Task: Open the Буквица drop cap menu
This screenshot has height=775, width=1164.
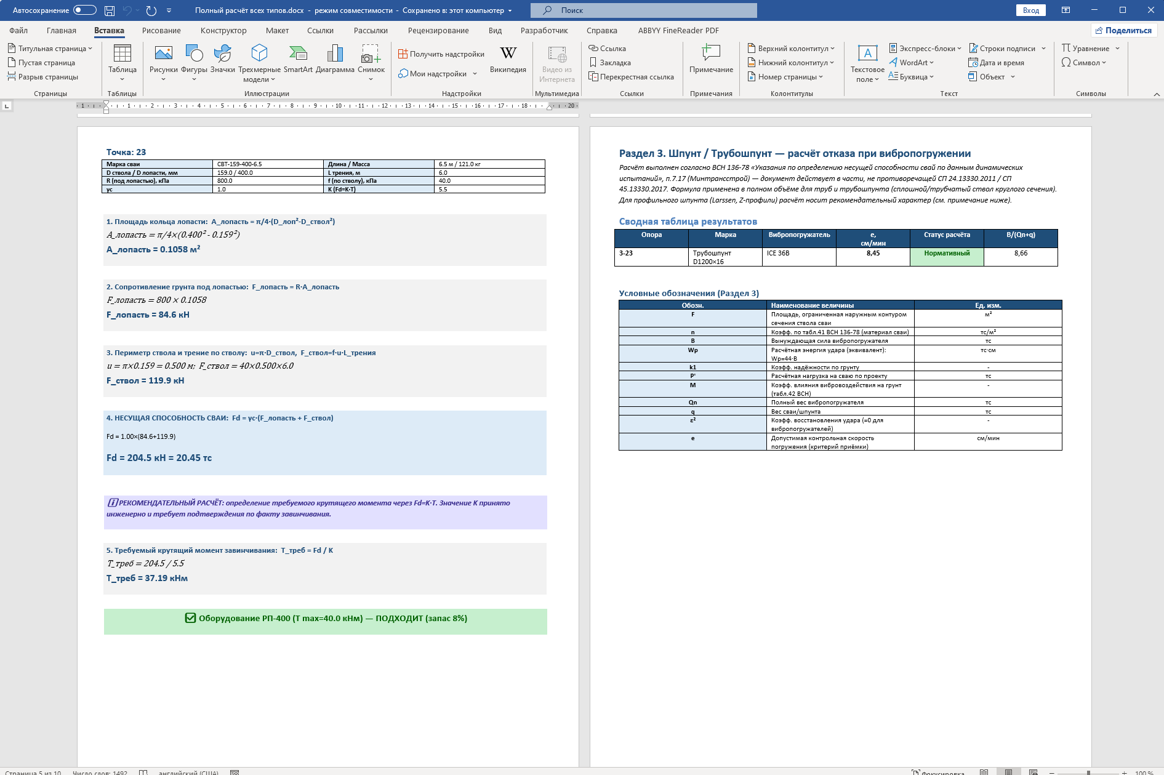Action: point(911,76)
